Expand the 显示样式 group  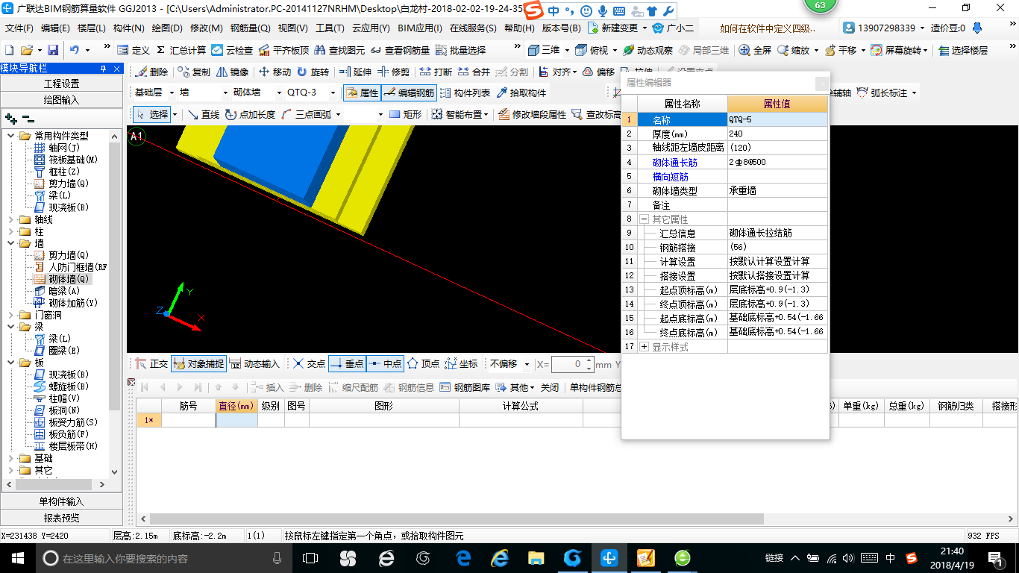pos(644,347)
